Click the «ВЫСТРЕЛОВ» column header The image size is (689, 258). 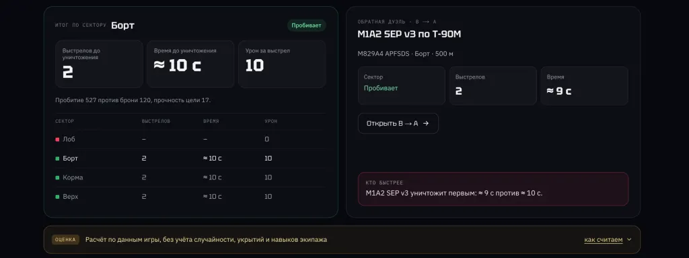(155, 121)
